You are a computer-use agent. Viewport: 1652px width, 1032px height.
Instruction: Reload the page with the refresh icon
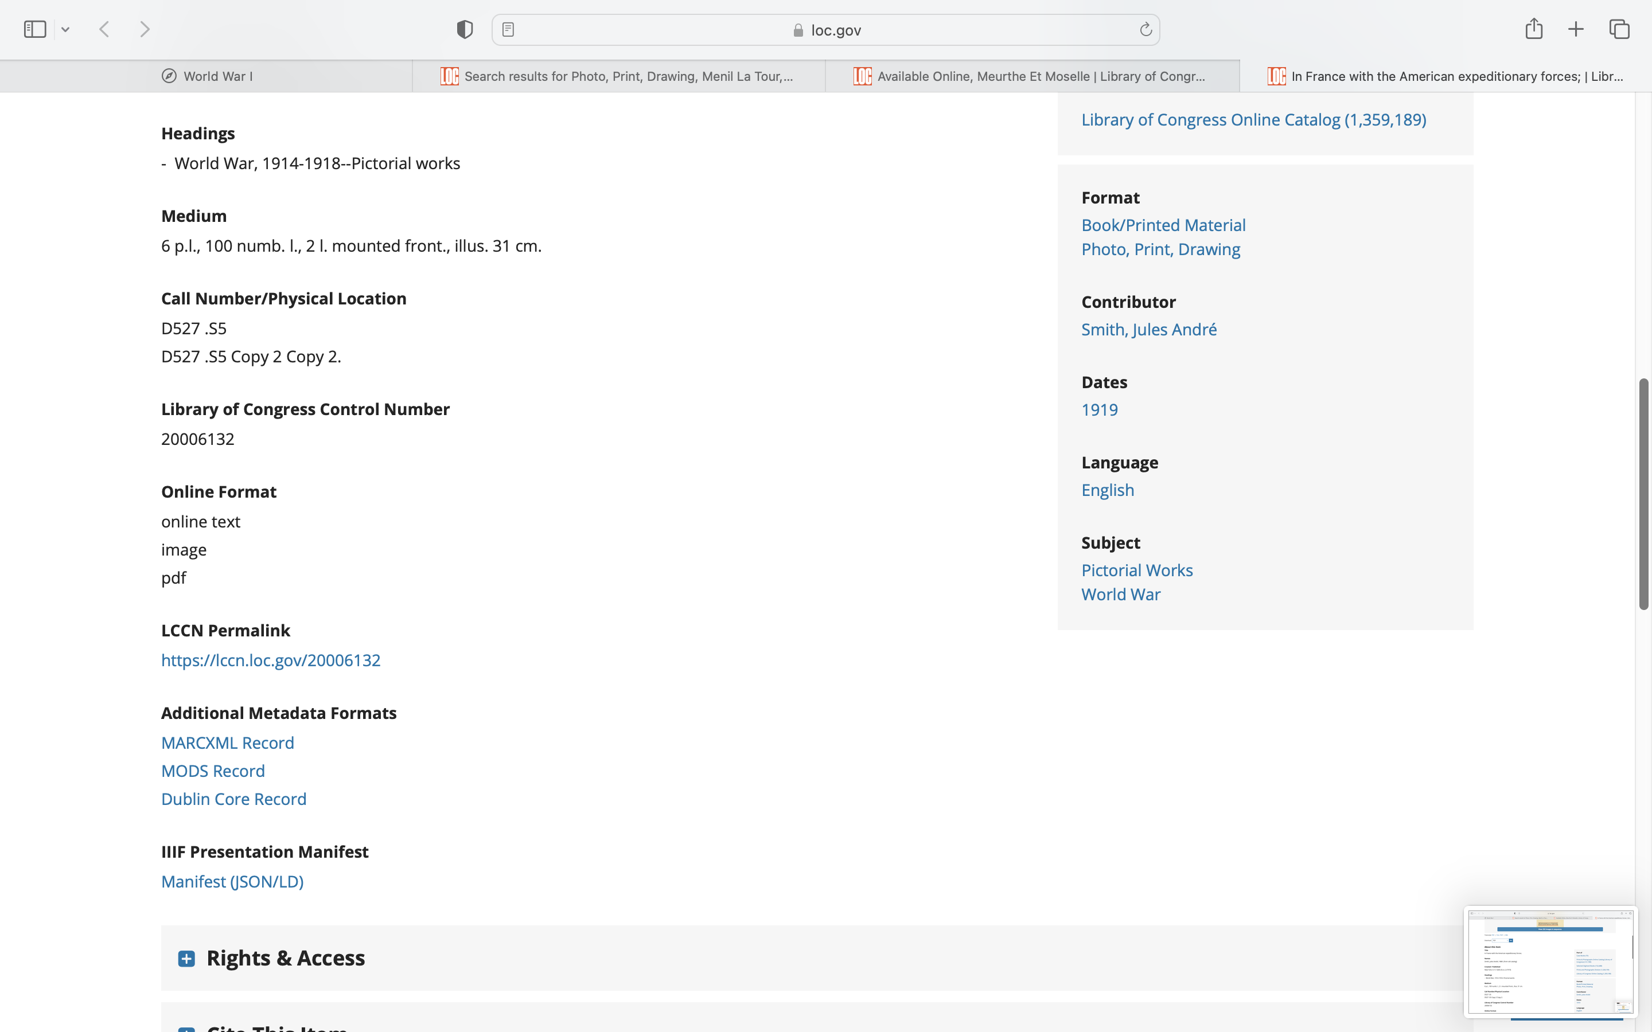(1146, 29)
